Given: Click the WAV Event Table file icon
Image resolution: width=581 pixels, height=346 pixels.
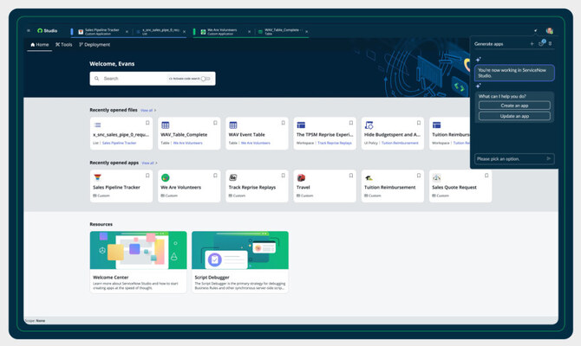Looking at the screenshot, I should coord(232,125).
